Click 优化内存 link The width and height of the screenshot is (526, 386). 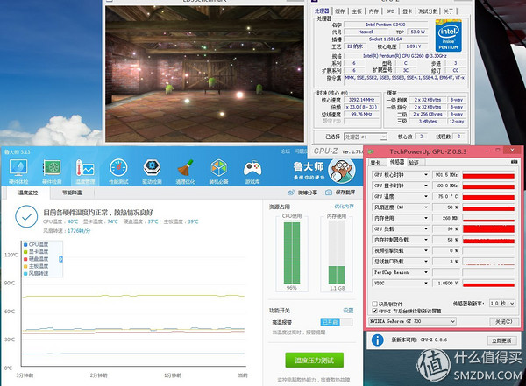point(344,207)
